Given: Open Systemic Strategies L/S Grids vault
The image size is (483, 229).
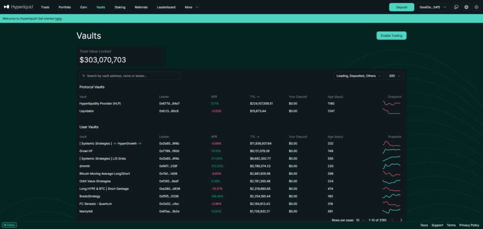Looking at the screenshot, I should (102, 158).
